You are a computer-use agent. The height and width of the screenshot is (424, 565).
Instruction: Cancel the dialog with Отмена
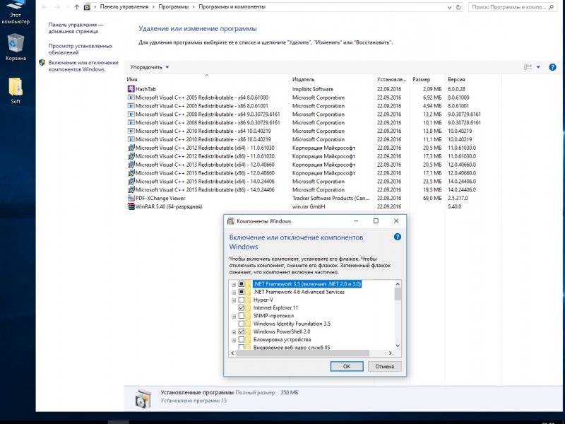pos(384,366)
